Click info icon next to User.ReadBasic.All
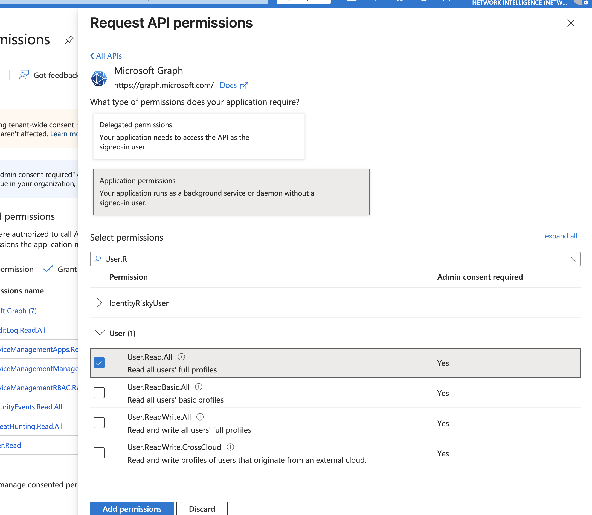Viewport: 592px width, 515px height. pos(199,387)
